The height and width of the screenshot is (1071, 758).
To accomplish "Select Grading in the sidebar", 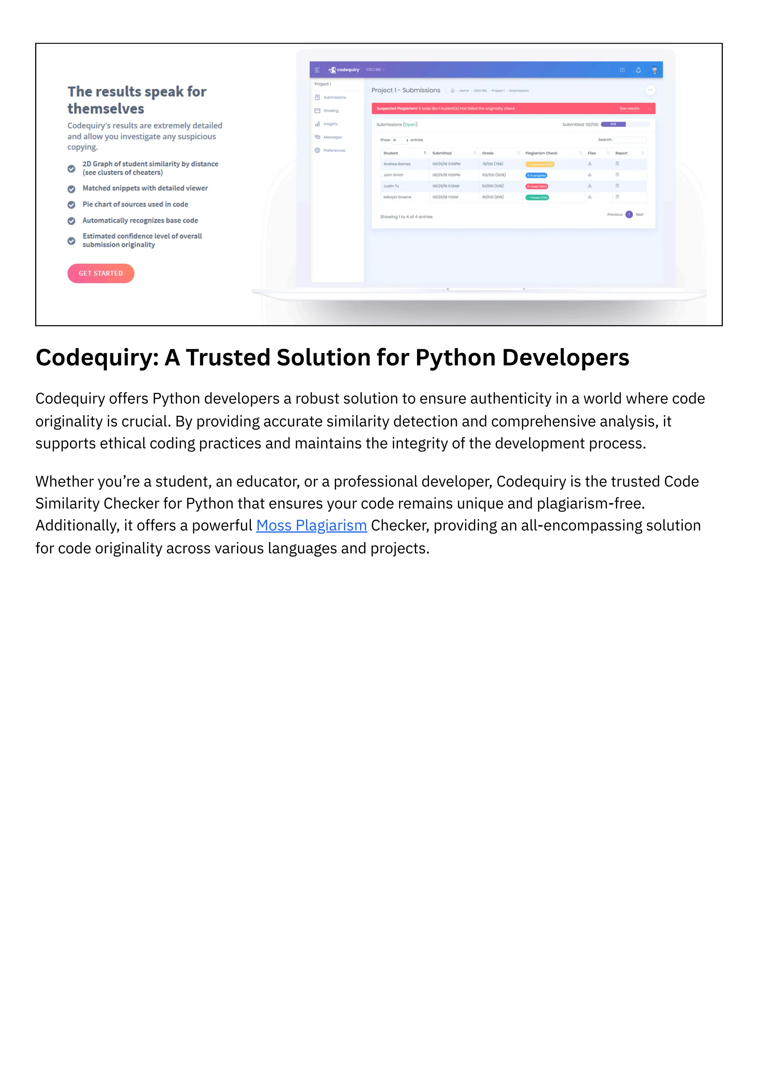I will [331, 111].
